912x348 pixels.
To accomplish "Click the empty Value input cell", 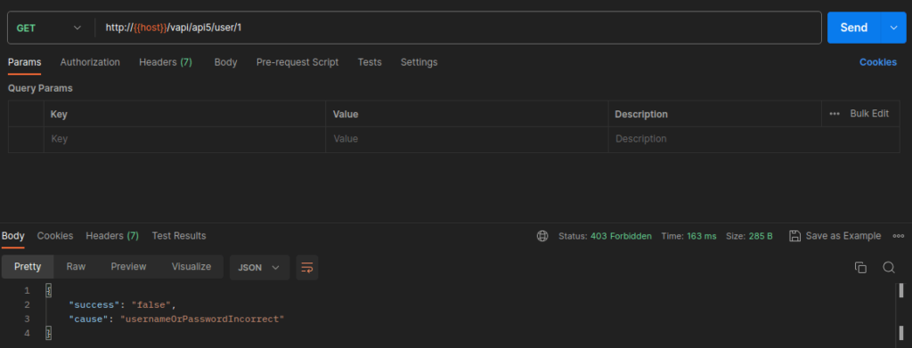I will (467, 140).
